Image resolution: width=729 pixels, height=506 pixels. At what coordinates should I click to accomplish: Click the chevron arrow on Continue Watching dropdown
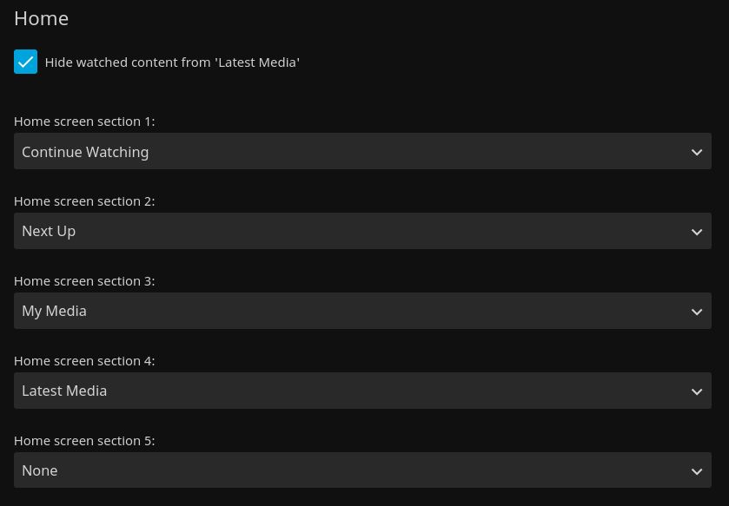pos(696,152)
